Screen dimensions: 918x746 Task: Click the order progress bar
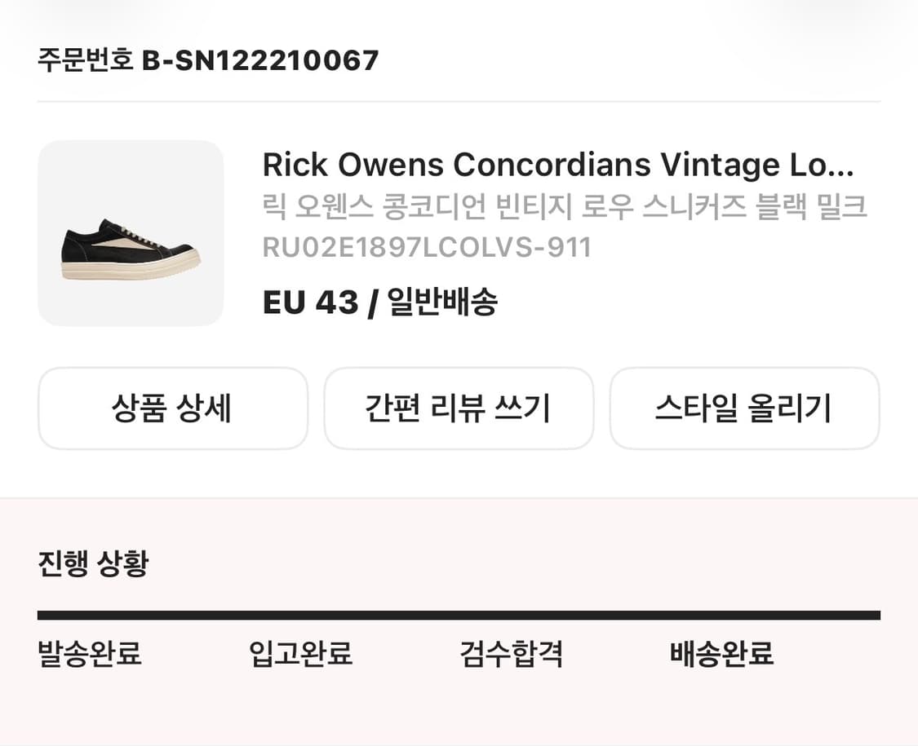tap(459, 610)
